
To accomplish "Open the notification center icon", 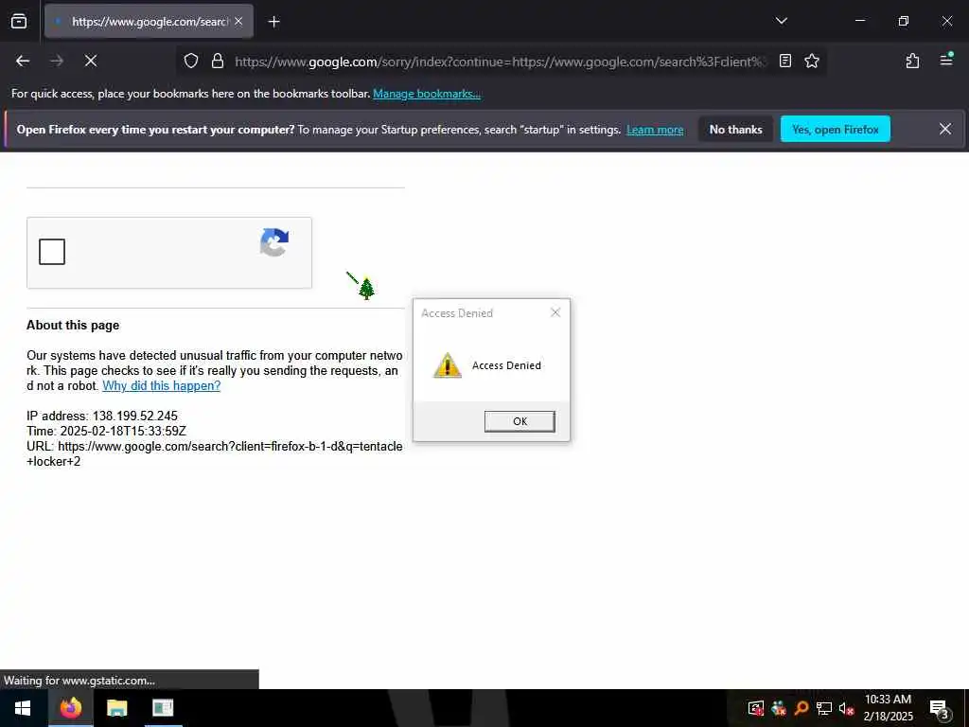I will pos(940,709).
